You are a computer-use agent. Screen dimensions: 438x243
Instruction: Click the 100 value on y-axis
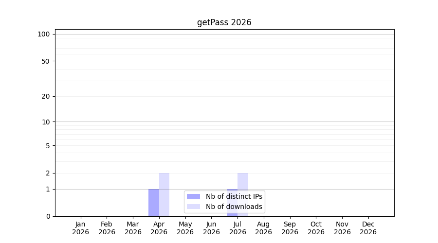tap(44, 35)
